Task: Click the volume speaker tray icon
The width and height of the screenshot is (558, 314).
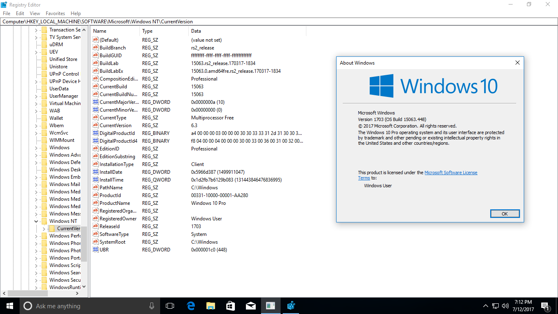Action: tap(505, 306)
